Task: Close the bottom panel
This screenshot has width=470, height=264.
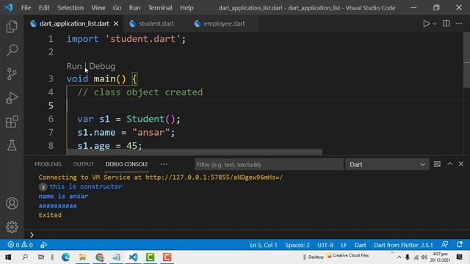Action: [461, 164]
